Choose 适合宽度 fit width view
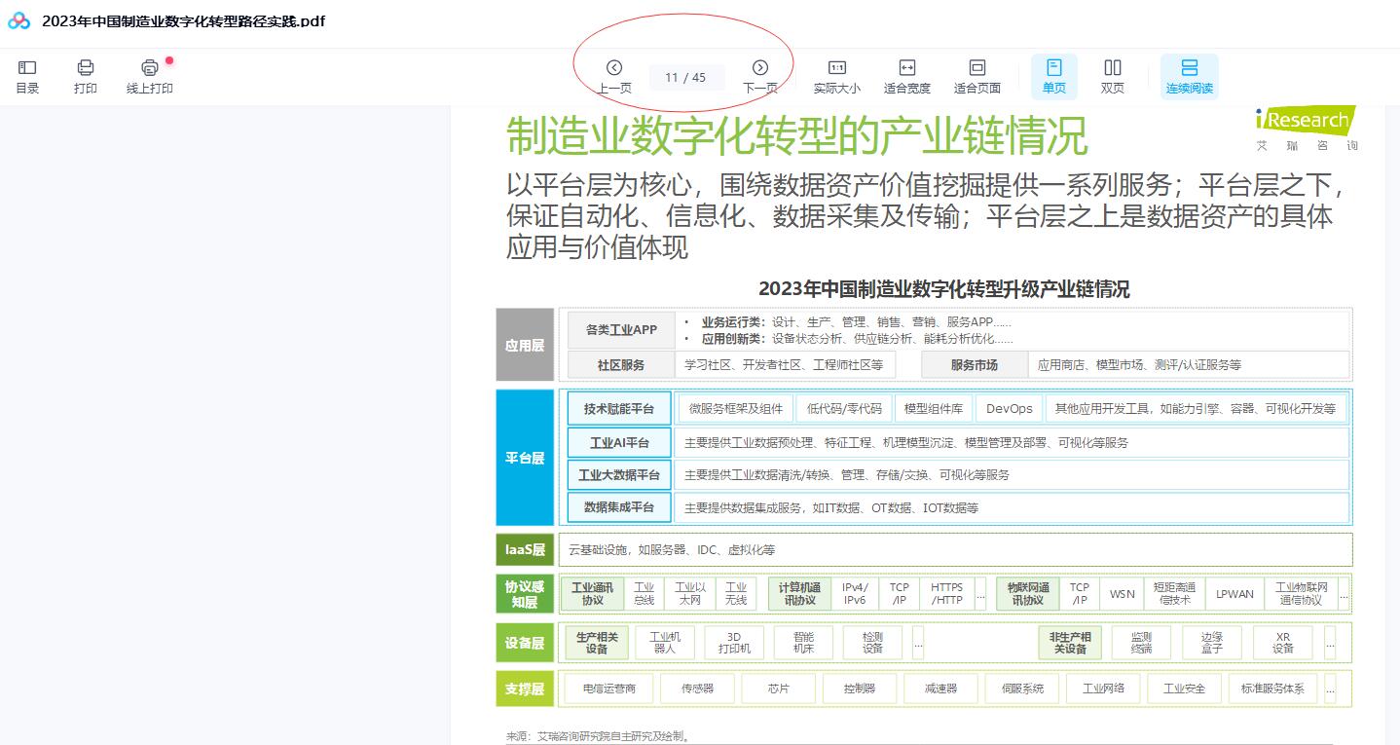1400x745 pixels. click(906, 76)
